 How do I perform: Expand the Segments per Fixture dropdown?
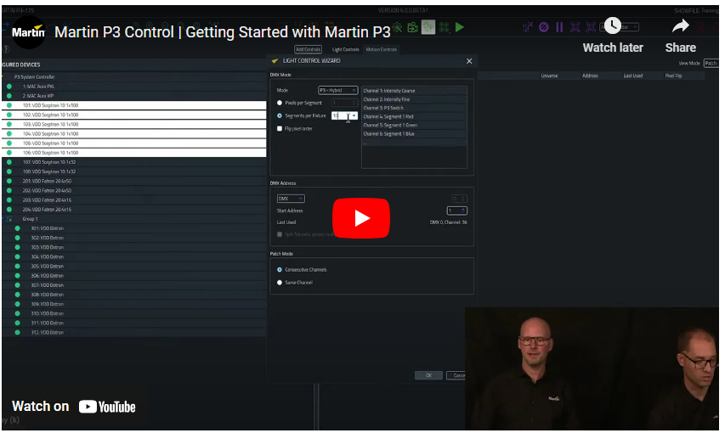pos(354,115)
